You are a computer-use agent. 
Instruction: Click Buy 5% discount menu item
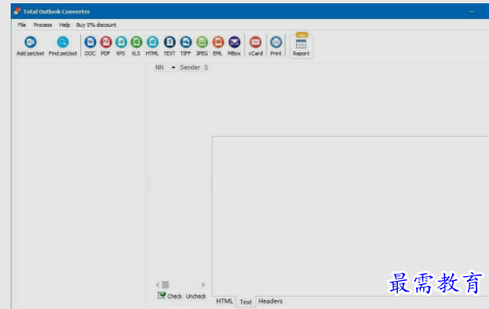click(x=96, y=25)
